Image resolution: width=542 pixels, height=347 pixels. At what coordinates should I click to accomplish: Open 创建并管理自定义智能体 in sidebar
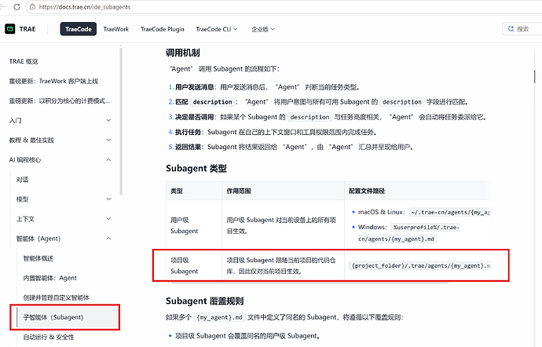(x=56, y=298)
